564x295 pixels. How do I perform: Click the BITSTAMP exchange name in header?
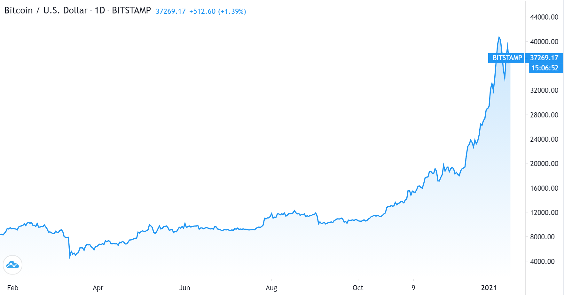(131, 11)
